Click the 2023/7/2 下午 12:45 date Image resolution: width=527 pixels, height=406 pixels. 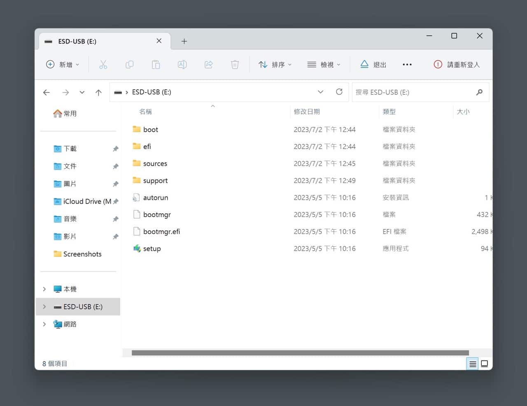click(324, 163)
